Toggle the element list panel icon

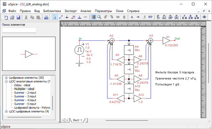click(93, 17)
